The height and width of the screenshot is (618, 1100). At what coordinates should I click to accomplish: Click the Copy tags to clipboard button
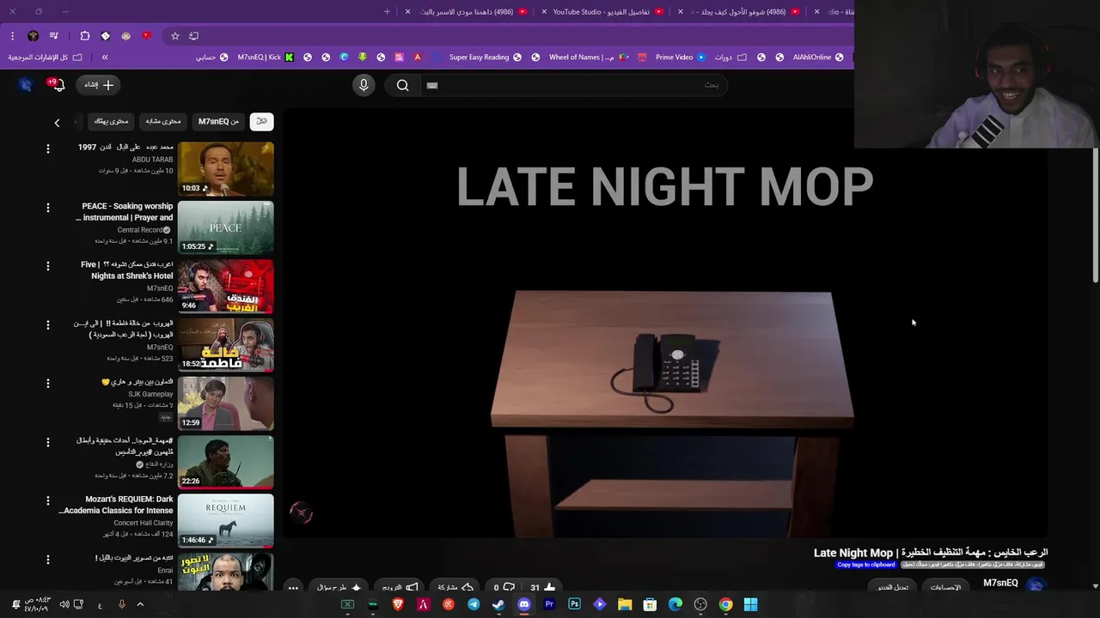865,565
